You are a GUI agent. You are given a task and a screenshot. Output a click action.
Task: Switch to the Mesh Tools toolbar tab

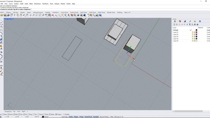(101, 12)
